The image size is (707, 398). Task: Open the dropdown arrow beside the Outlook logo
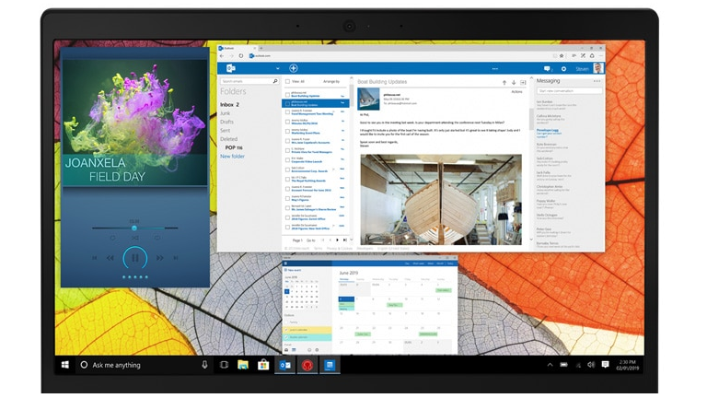277,68
